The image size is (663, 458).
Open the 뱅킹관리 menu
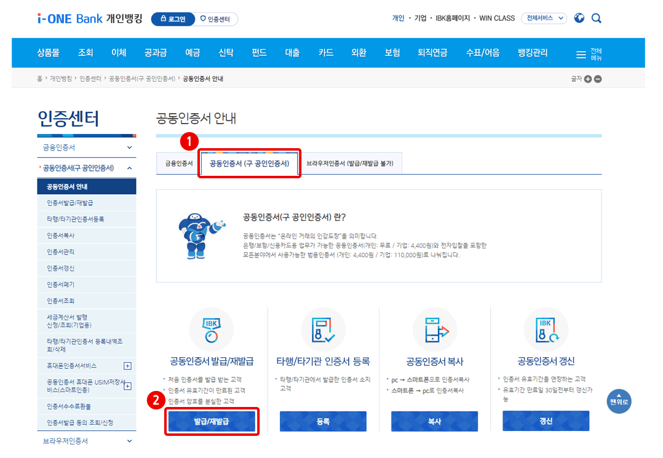tap(533, 53)
